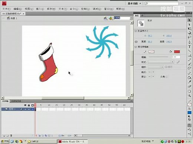The image size is (193, 144).
Task: Open the workspace switcher dropdown
Action: tap(134, 3)
